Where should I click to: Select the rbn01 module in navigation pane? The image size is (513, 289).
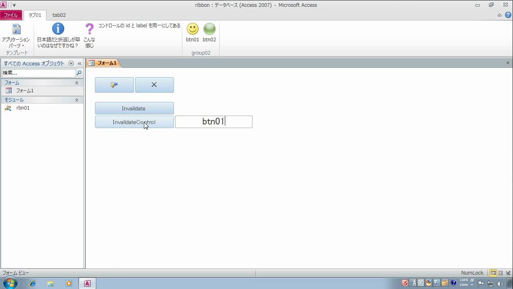42,108
